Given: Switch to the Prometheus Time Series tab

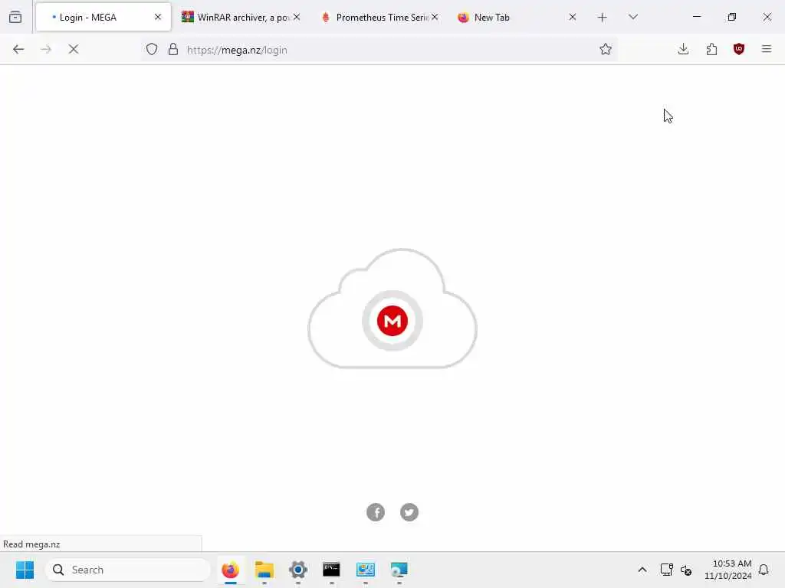Looking at the screenshot, I should [x=376, y=17].
